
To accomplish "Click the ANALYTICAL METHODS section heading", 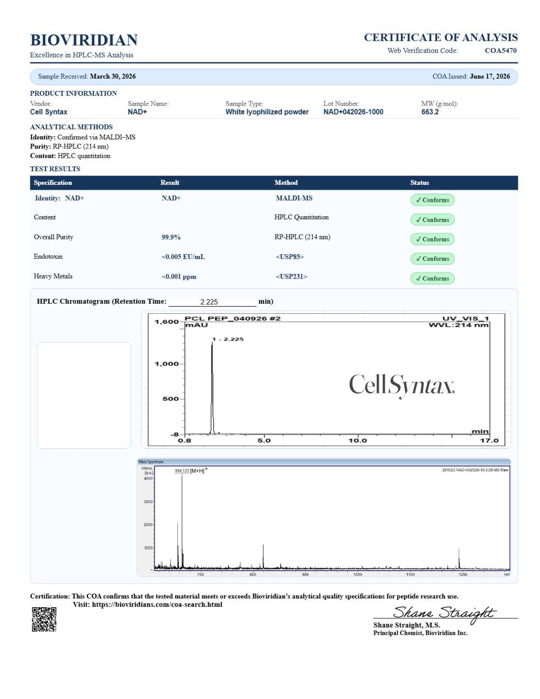I will [71, 127].
